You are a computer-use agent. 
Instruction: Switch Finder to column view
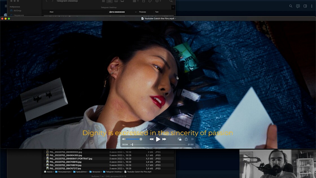tap(116, 1)
